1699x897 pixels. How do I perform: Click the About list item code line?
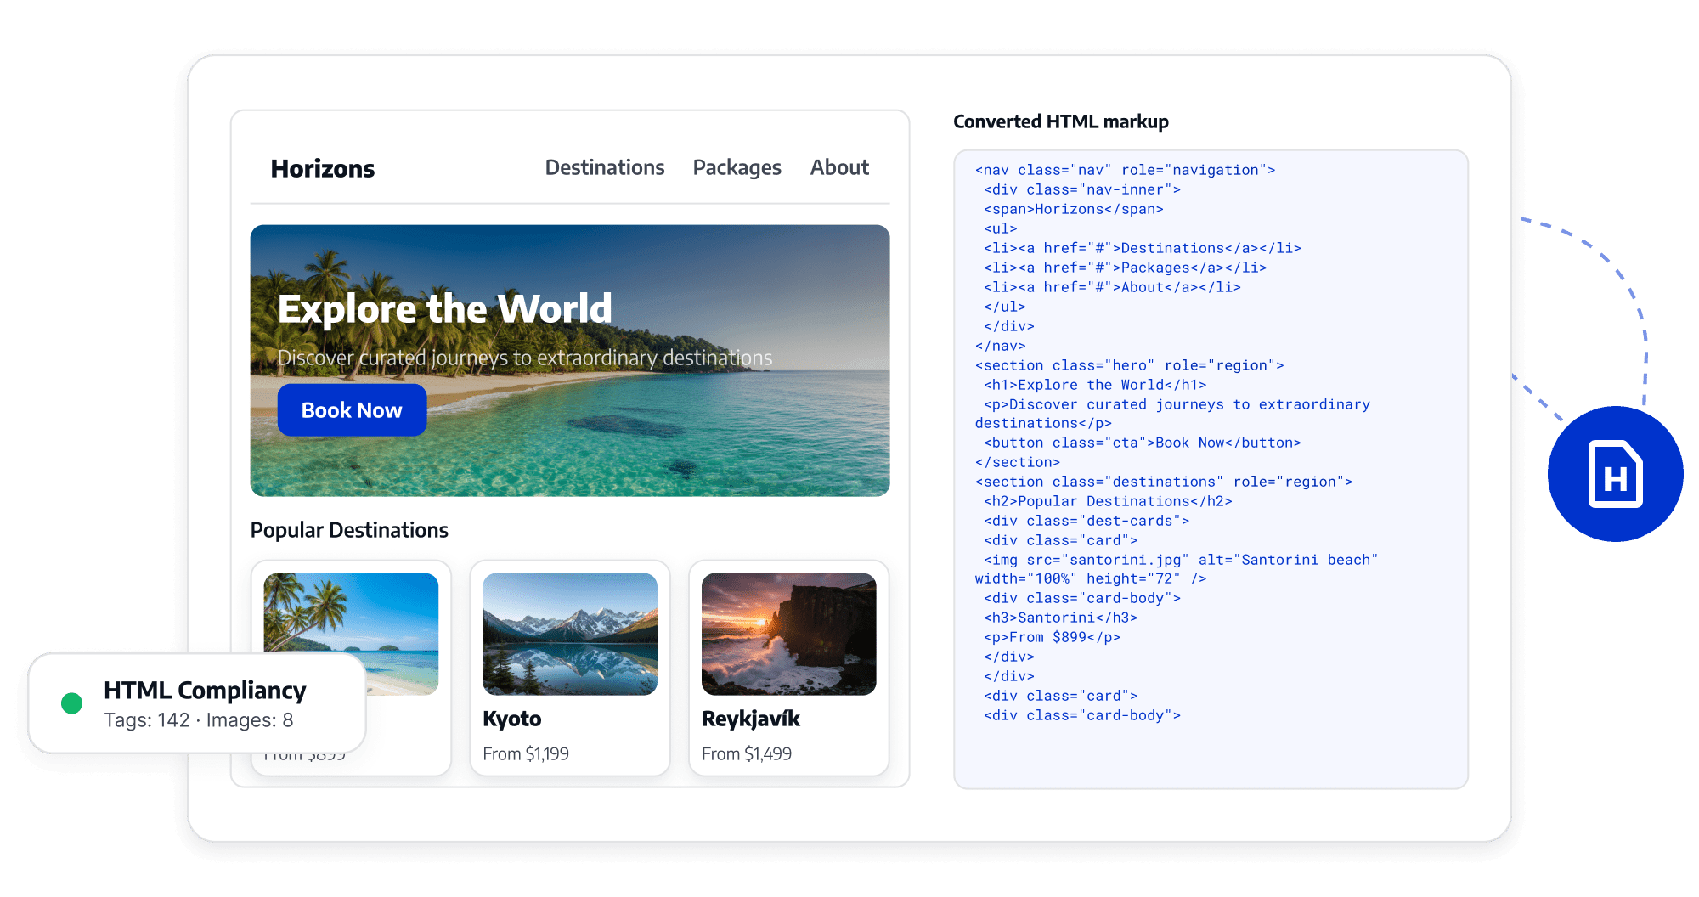(x=1113, y=287)
